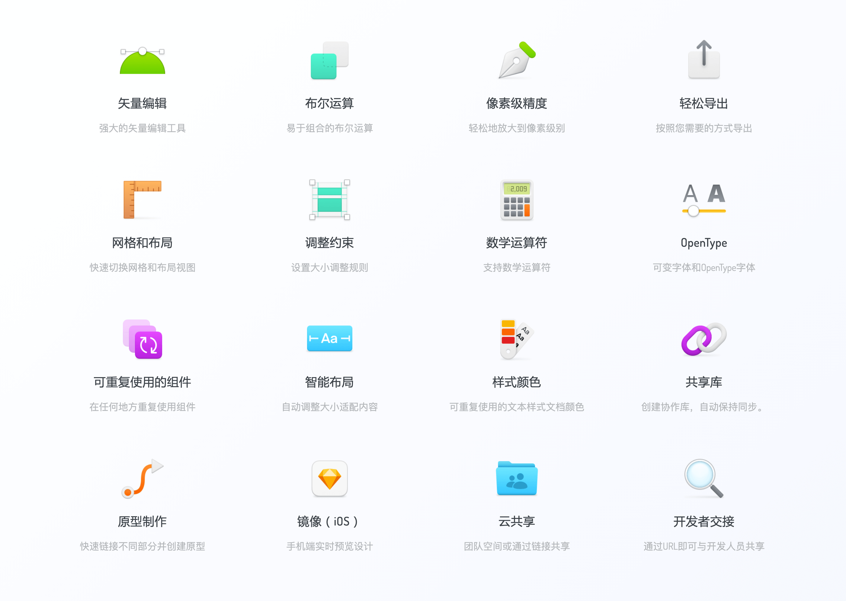
Task: Select the 布尔运算 heading
Action: [329, 103]
